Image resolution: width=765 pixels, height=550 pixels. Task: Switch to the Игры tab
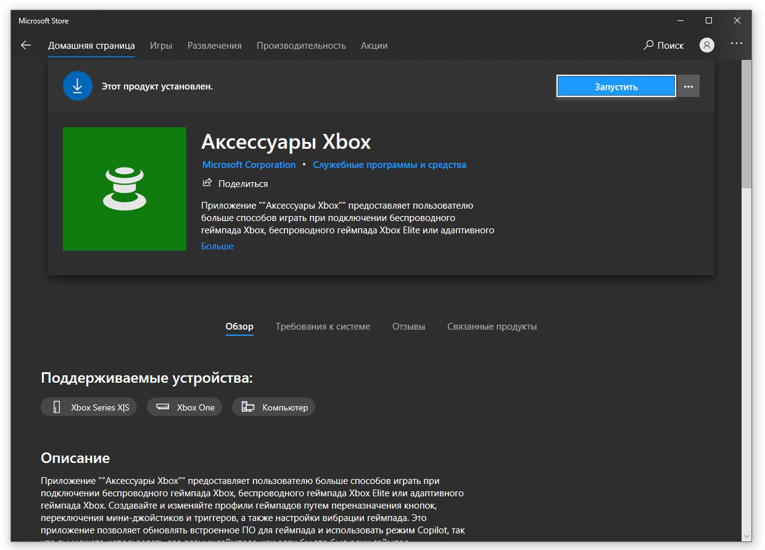click(161, 46)
